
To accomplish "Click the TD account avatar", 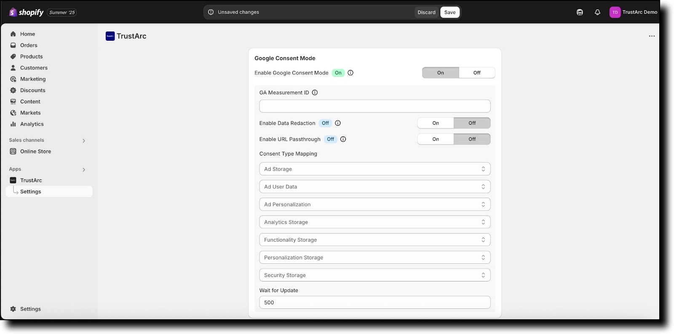I will coord(615,12).
